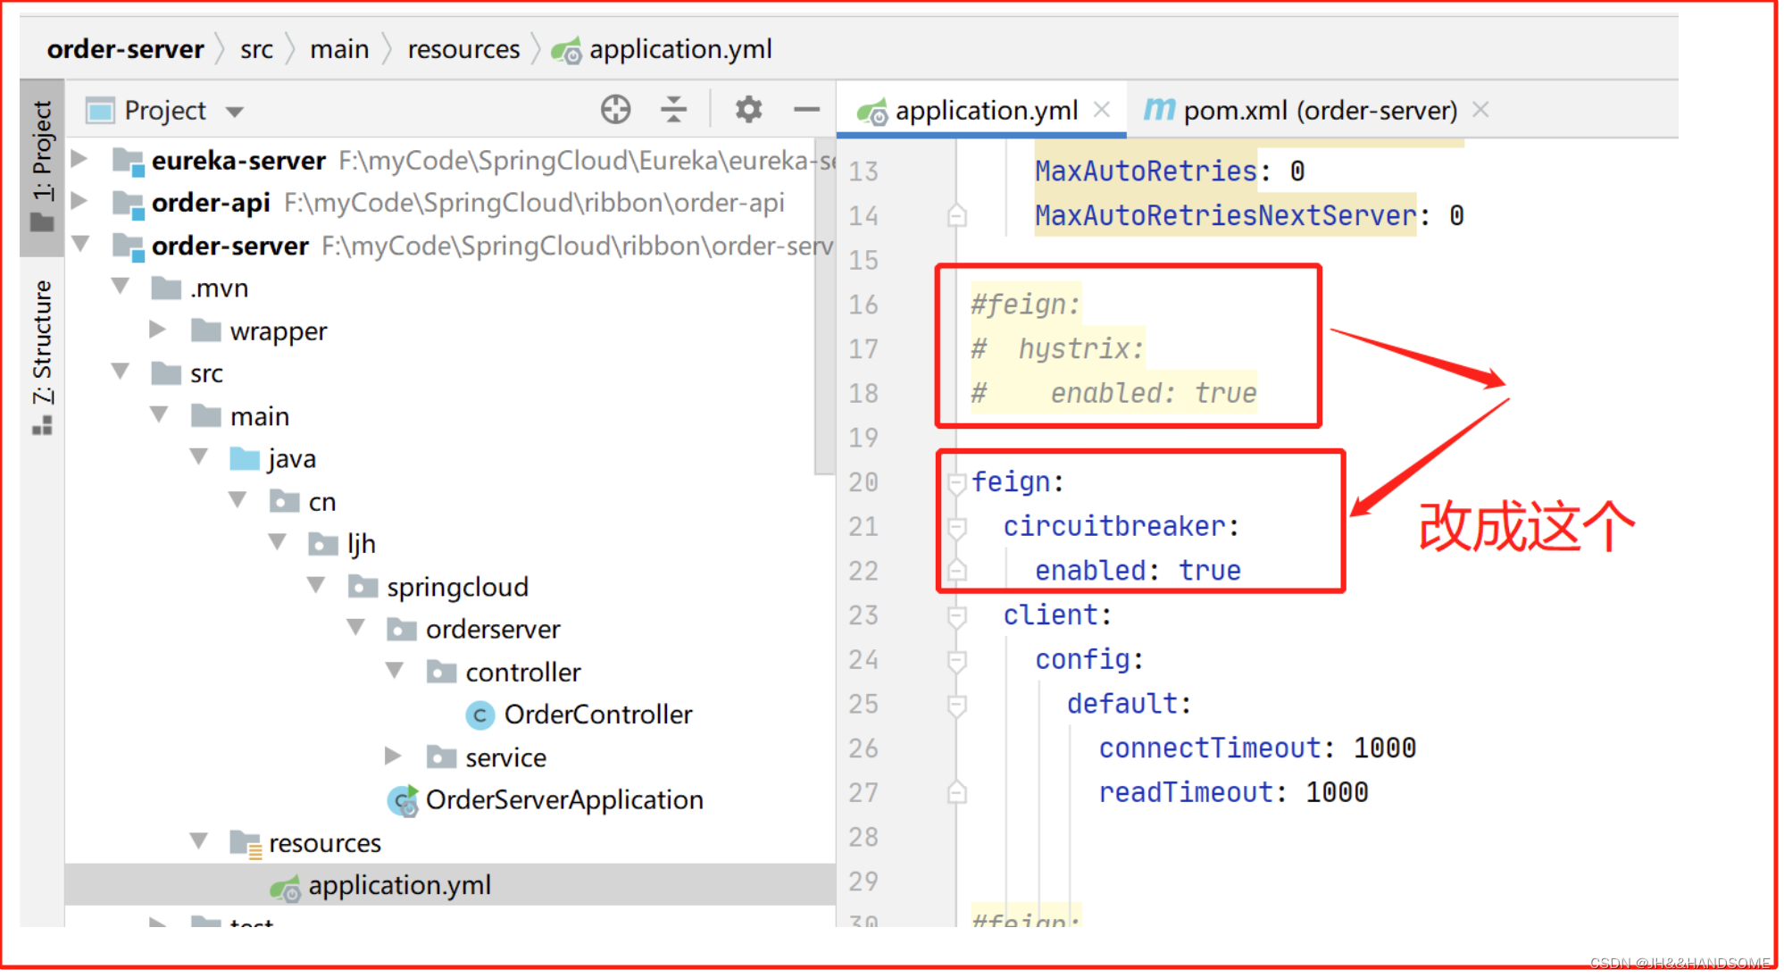The height and width of the screenshot is (978, 1784).
Task: Click the collapse all icon in Project panel
Action: point(674,110)
